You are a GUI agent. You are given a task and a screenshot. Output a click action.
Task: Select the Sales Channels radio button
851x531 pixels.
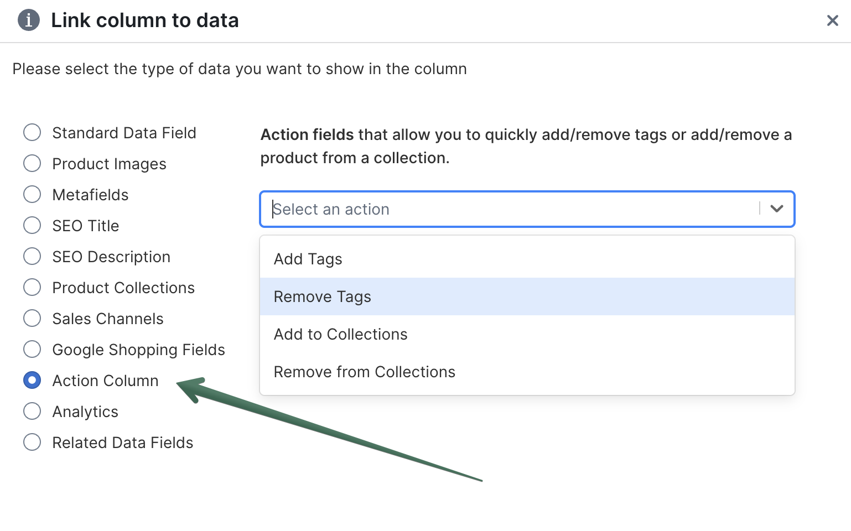pyautogui.click(x=32, y=318)
